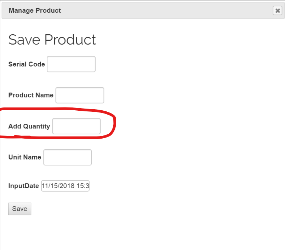Select the Add Quantity input box
This screenshot has height=250, width=285.
tap(76, 126)
